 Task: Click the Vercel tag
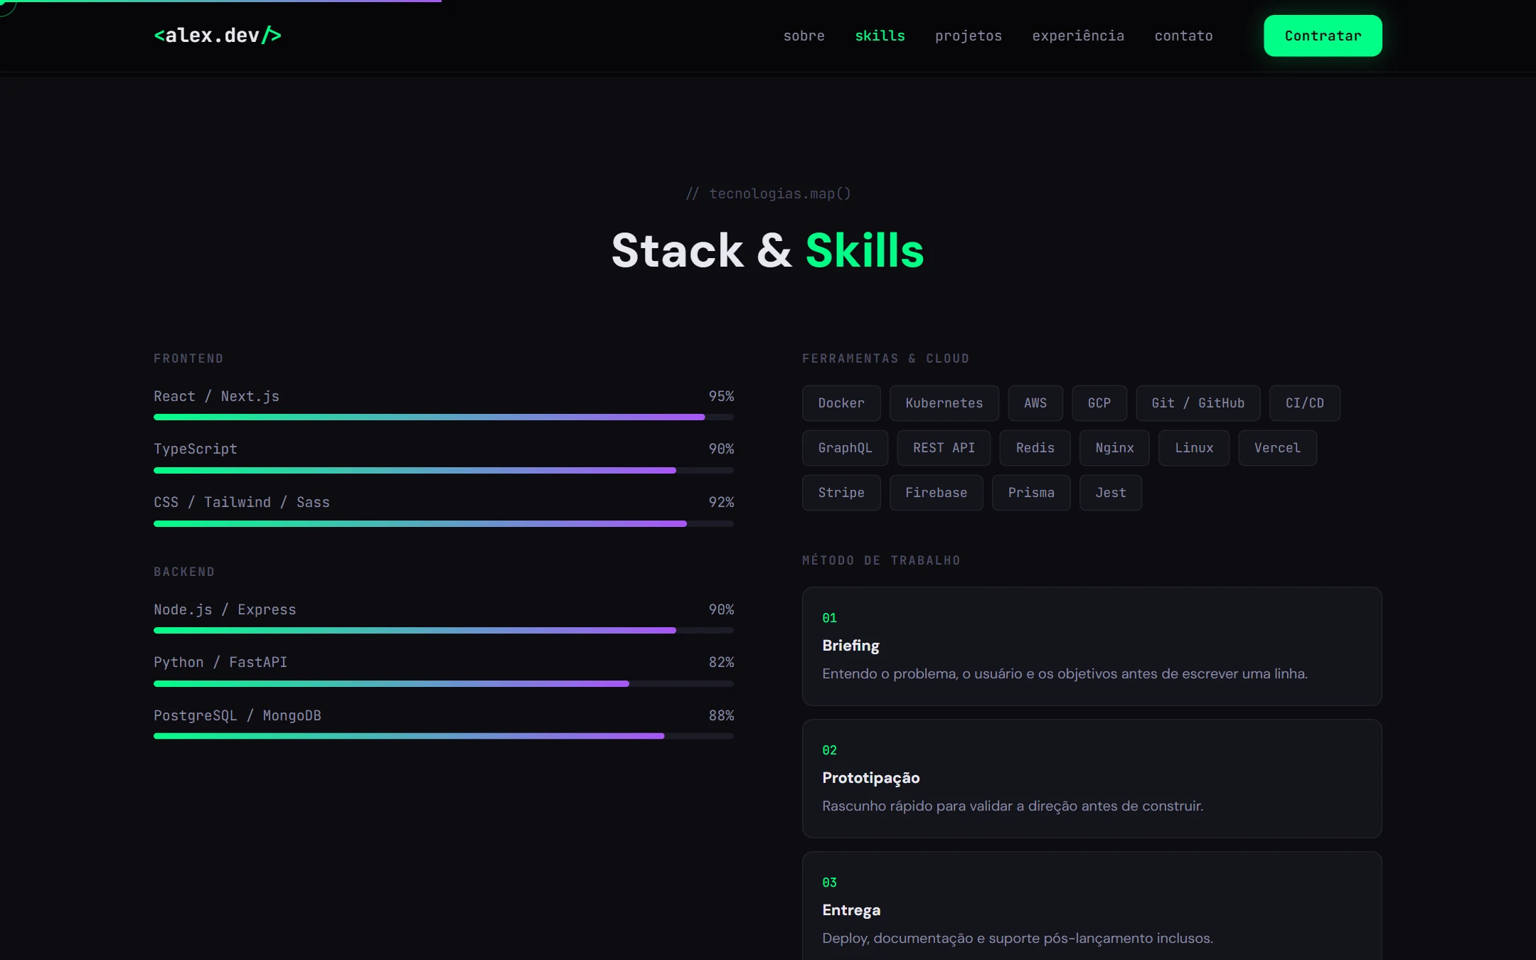(1277, 448)
